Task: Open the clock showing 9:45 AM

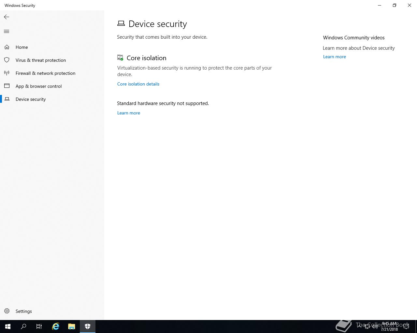Action: coord(389,326)
